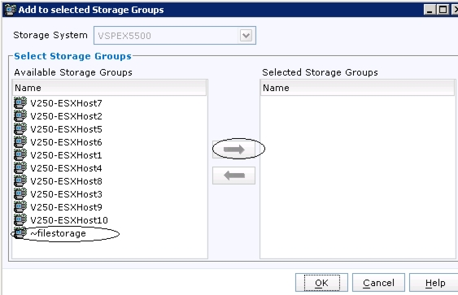Click the V250-ESXHost6 storage group icon
The image size is (458, 295).
pyautogui.click(x=20, y=141)
